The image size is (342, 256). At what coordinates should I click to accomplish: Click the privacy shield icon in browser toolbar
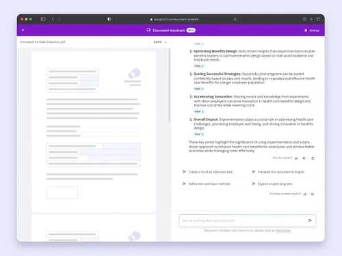pos(109,19)
